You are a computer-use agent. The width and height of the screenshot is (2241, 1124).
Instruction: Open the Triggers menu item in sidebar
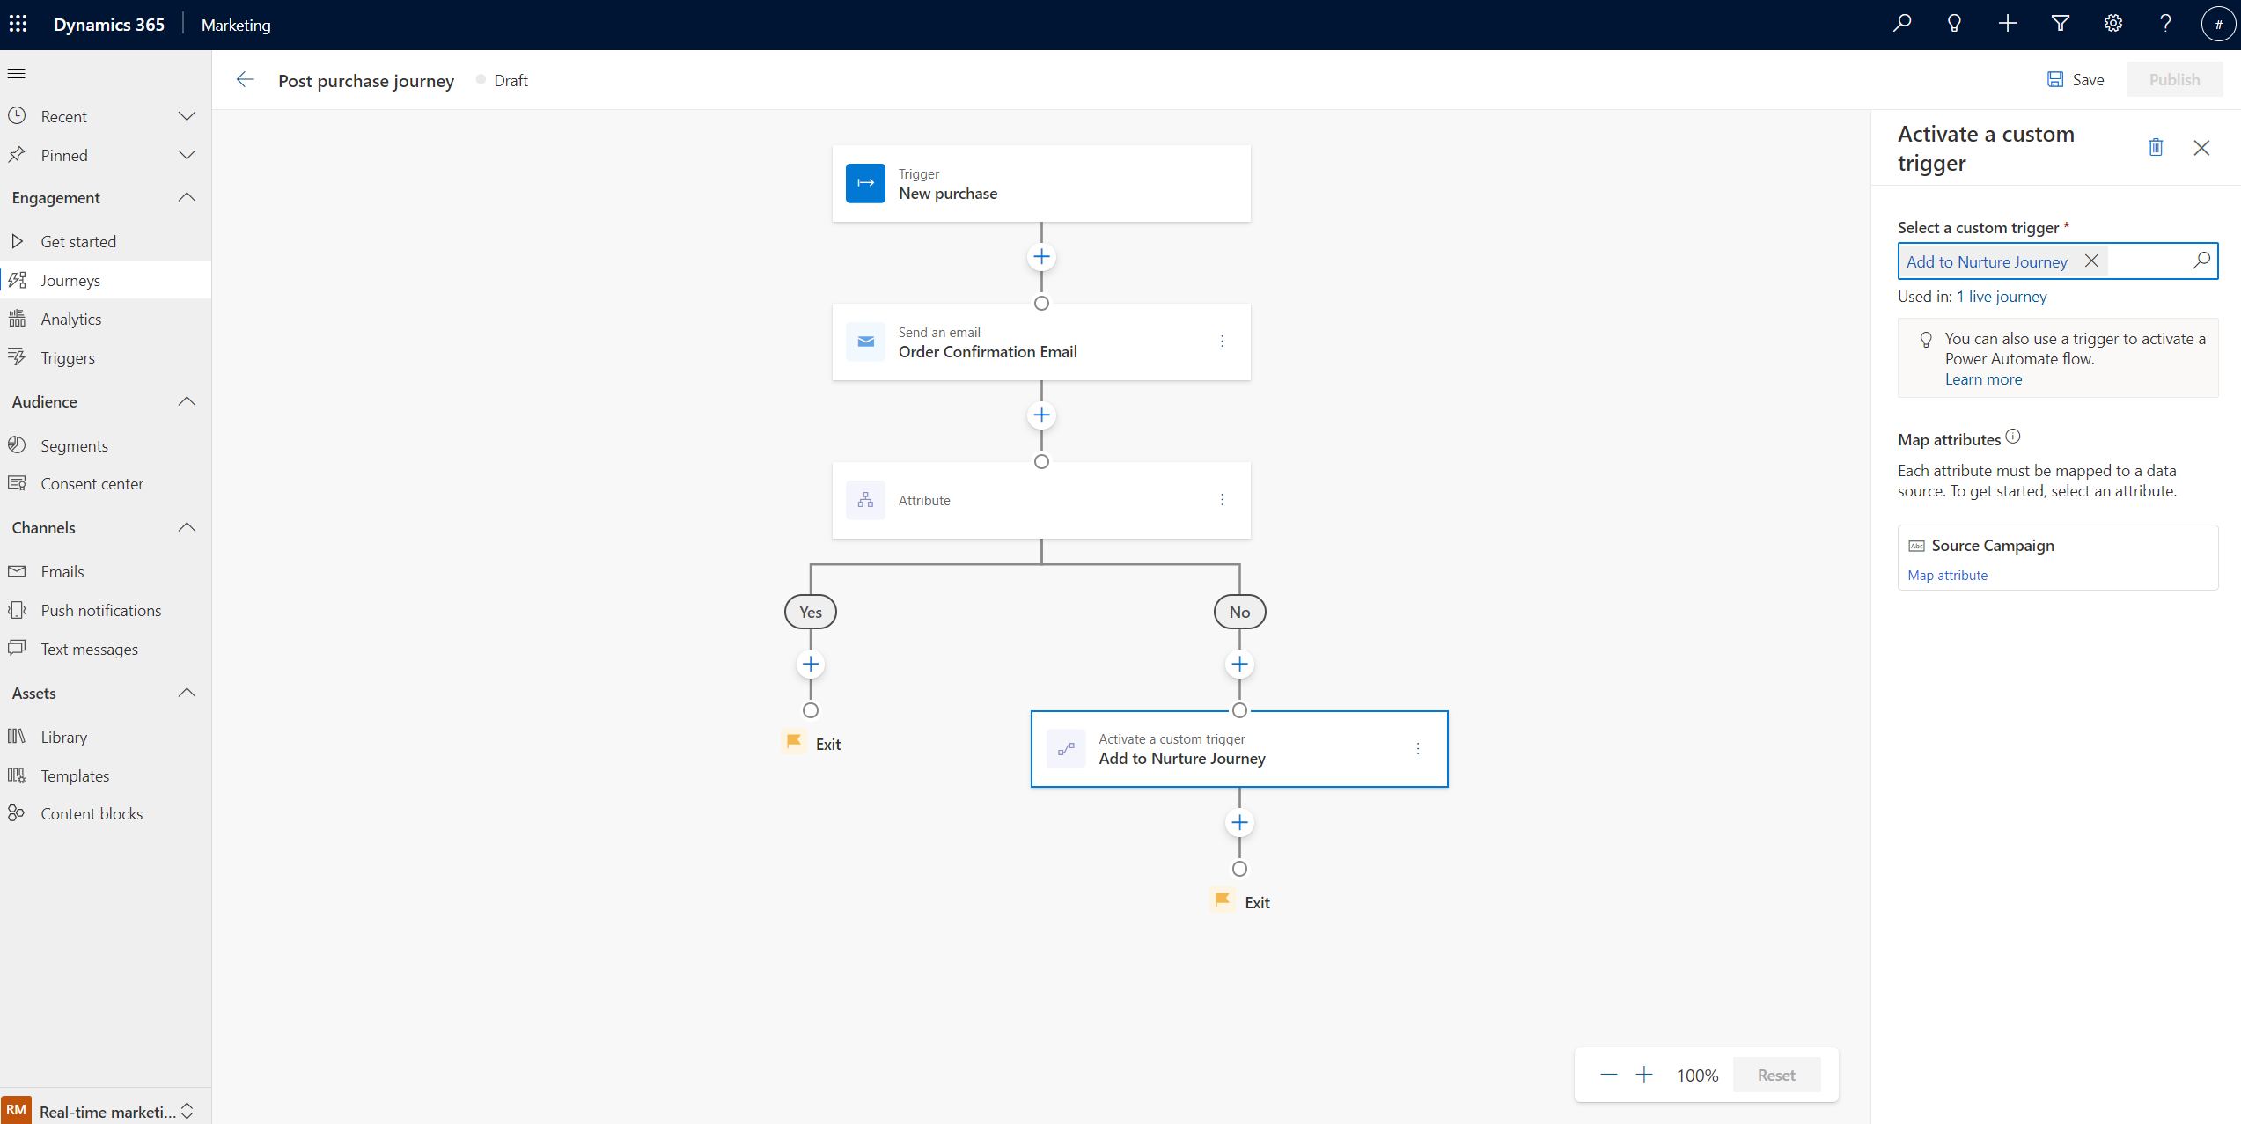[68, 357]
